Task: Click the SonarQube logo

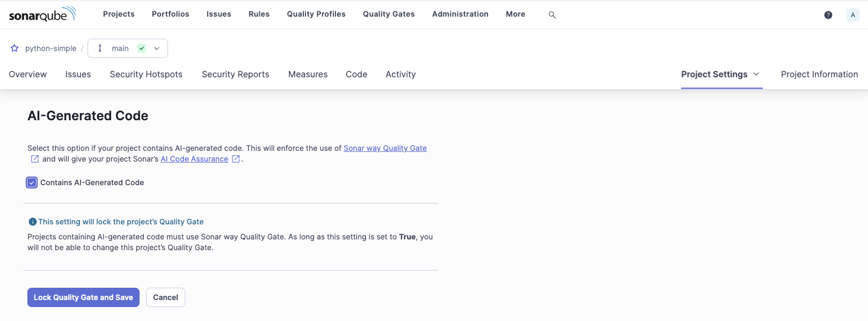Action: click(42, 14)
